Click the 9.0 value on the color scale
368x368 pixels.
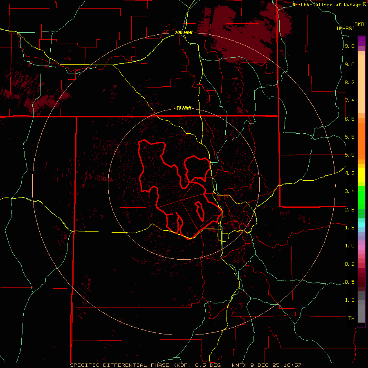[x=350, y=64]
